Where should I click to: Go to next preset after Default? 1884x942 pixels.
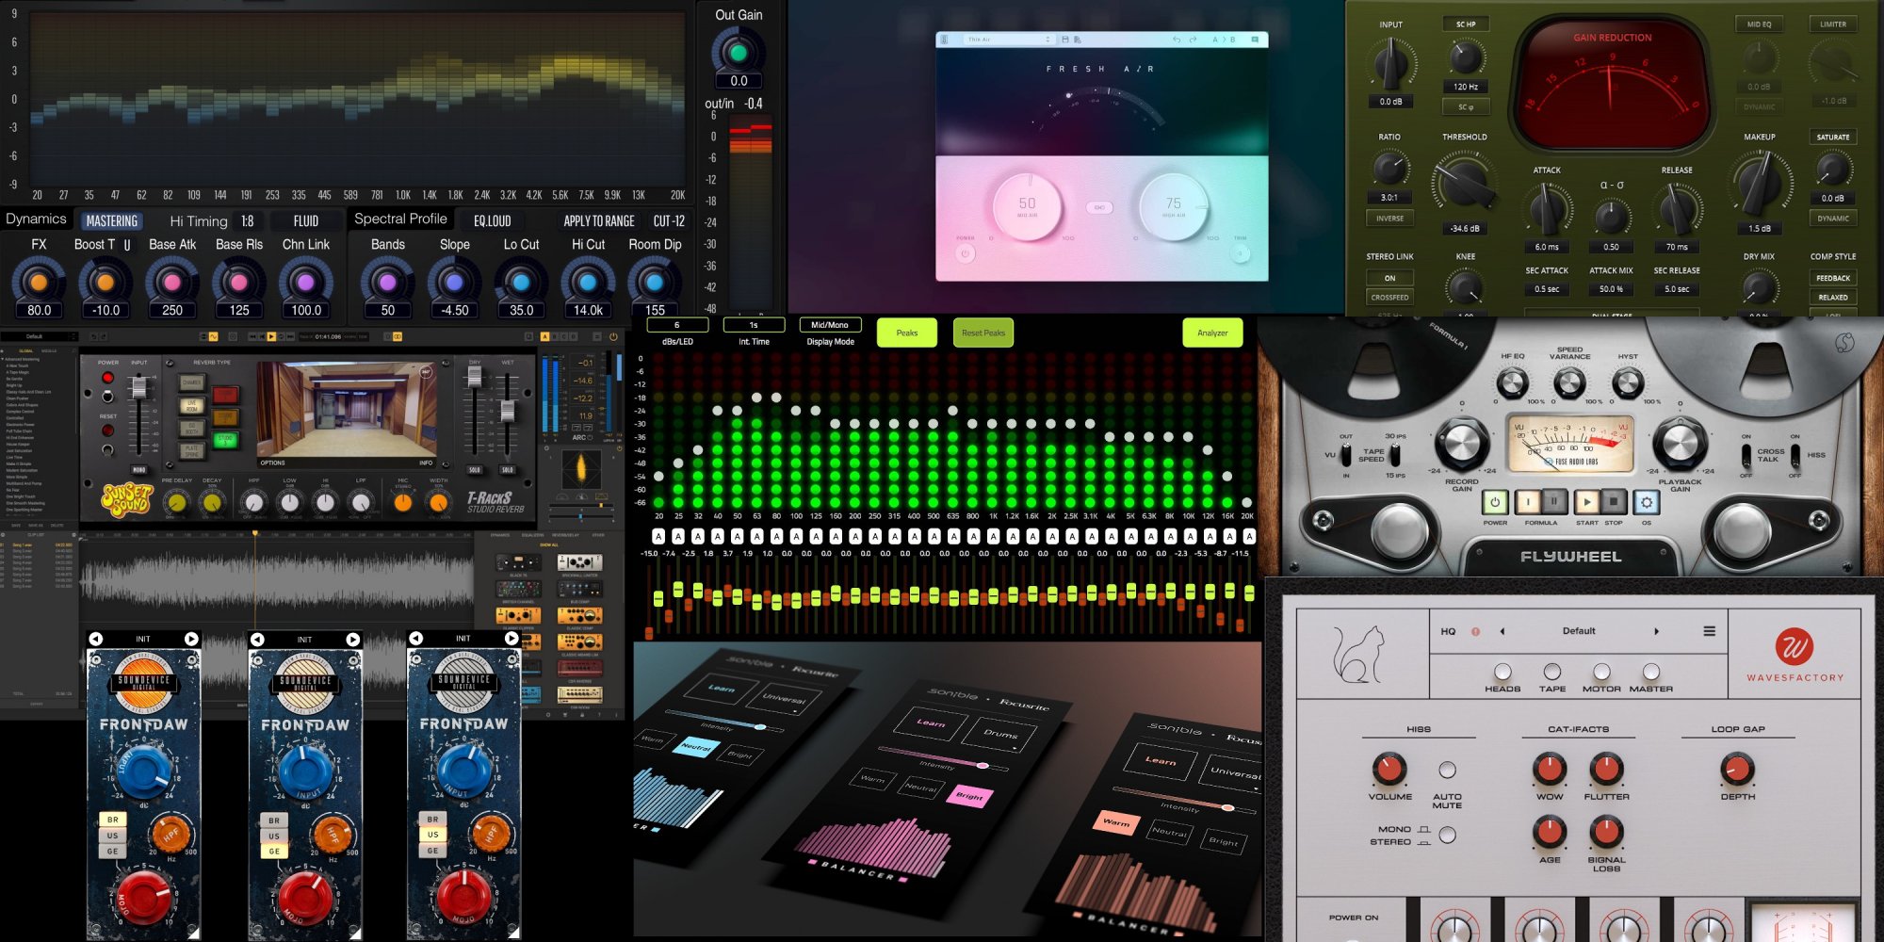point(1656,631)
